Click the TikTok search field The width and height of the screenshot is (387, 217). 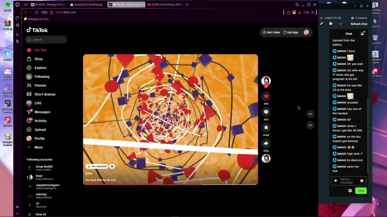(x=46, y=39)
